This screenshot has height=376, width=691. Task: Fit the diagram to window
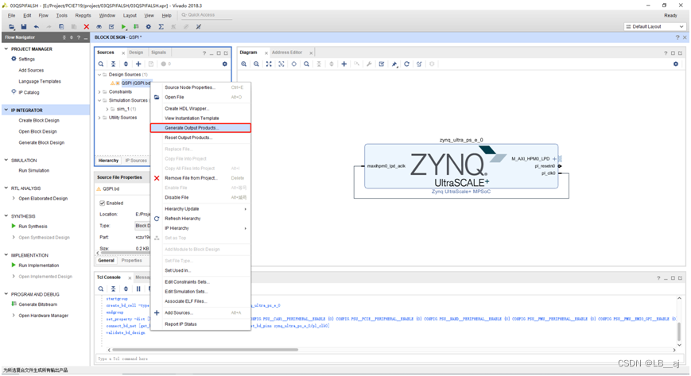(269, 64)
